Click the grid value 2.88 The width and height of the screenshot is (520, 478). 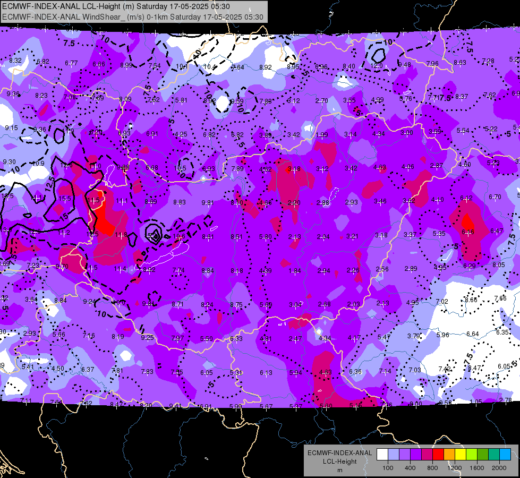tap(323, 202)
